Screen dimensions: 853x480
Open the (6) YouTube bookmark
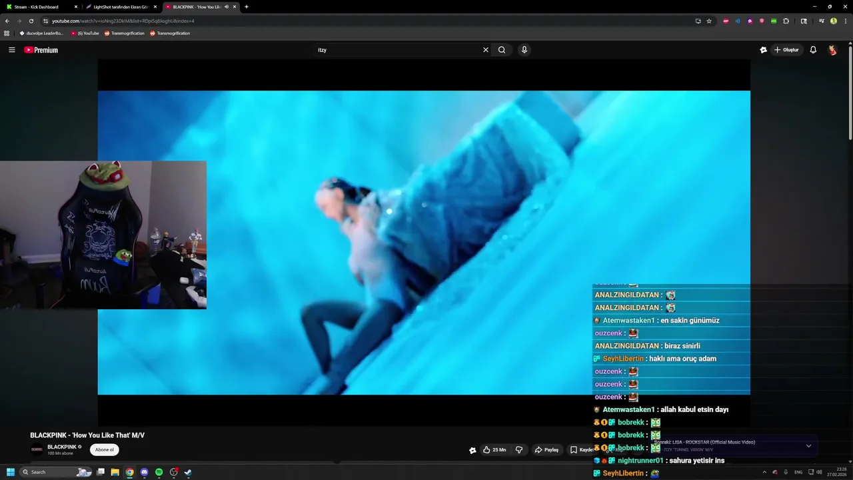[85, 33]
